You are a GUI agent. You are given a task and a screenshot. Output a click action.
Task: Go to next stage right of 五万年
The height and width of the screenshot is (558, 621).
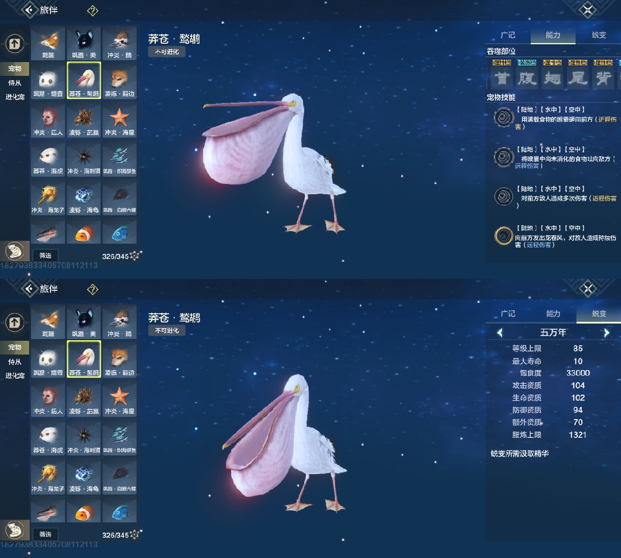click(607, 333)
